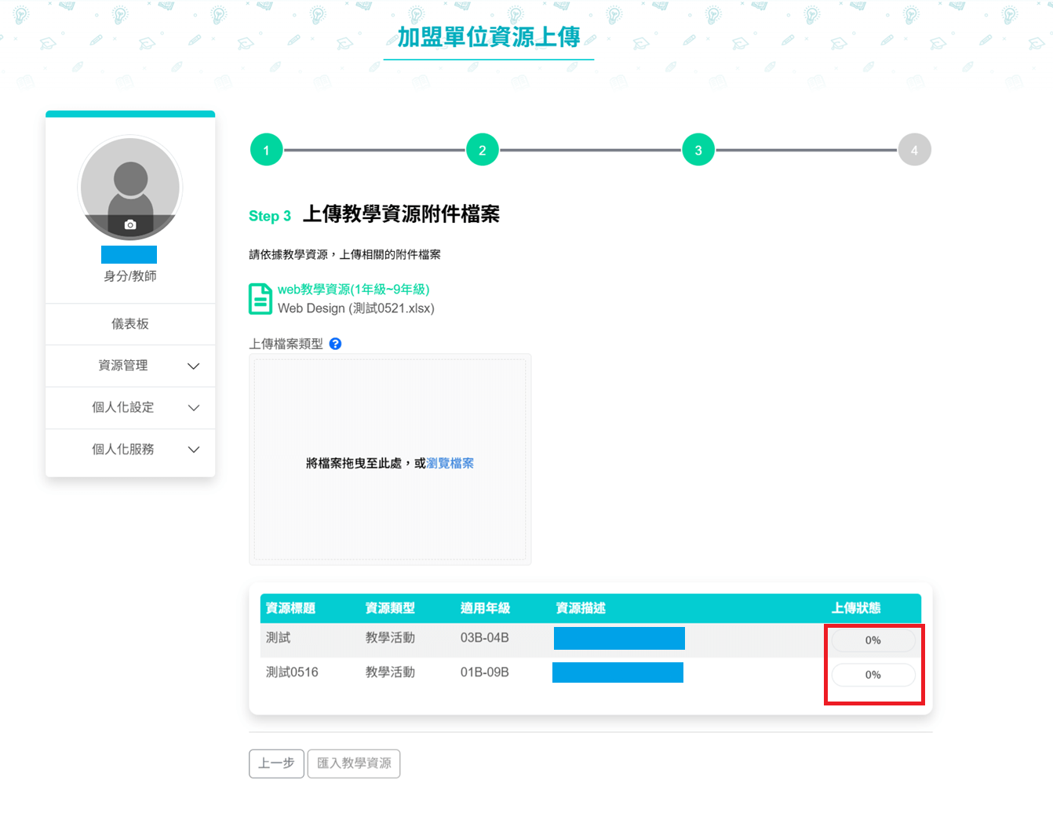Click the upload progress bar for 測試0516 row
Screen dimensions: 1053x831
[873, 675]
